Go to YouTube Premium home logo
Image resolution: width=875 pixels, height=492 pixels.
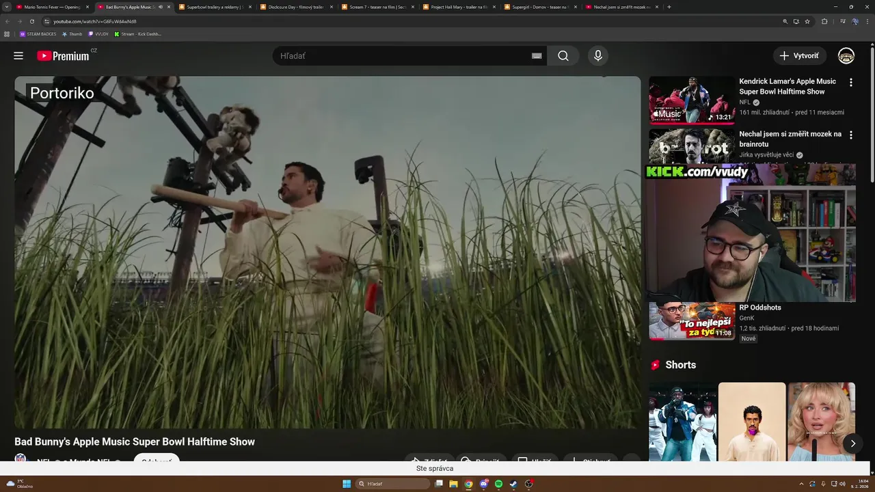click(x=63, y=56)
